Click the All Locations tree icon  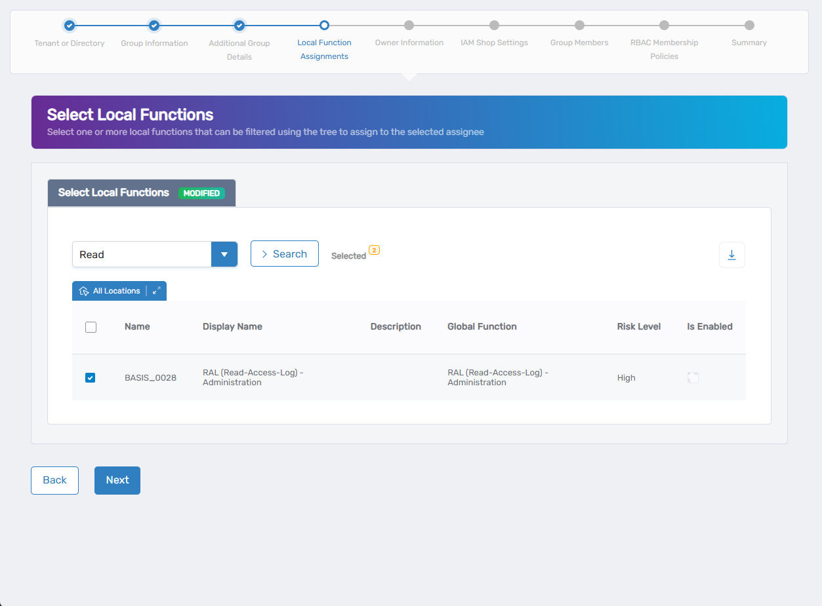(84, 291)
